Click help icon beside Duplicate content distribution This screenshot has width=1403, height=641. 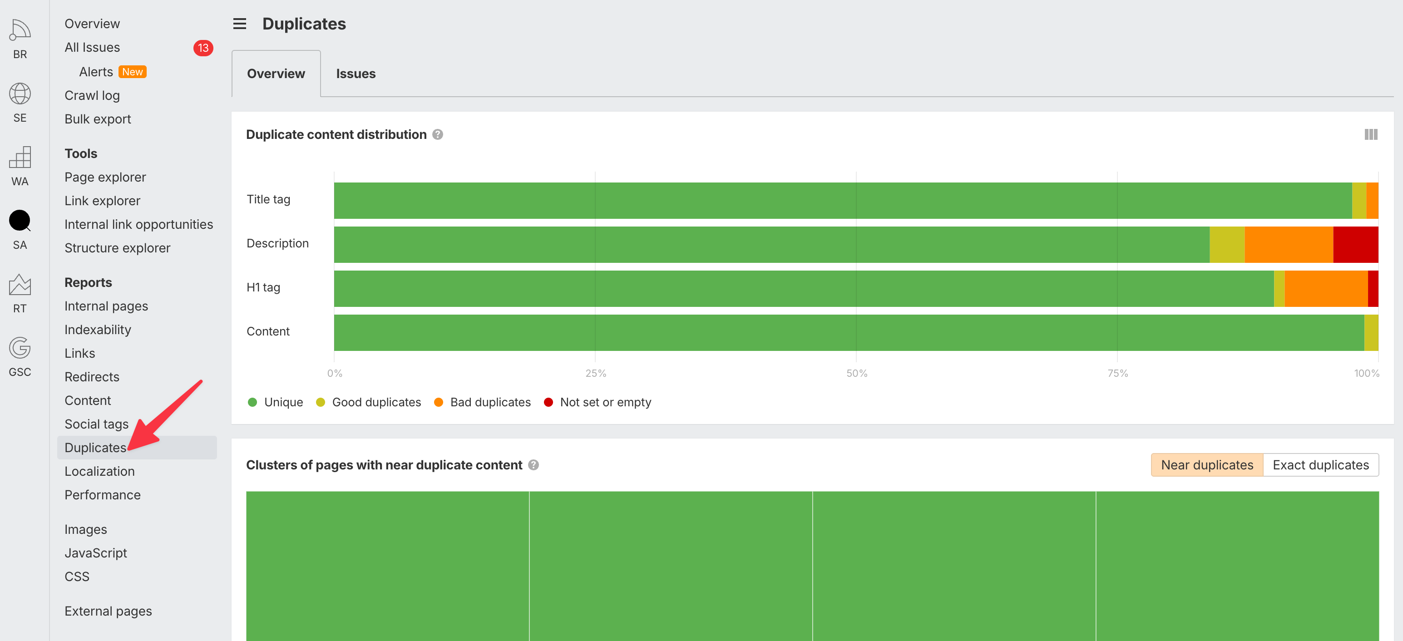[437, 134]
